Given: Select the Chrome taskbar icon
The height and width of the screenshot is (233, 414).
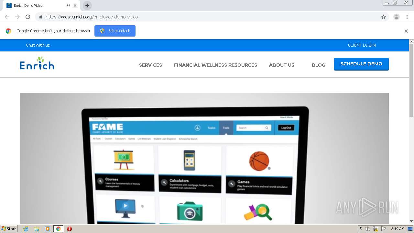Looking at the screenshot, I should point(58,229).
